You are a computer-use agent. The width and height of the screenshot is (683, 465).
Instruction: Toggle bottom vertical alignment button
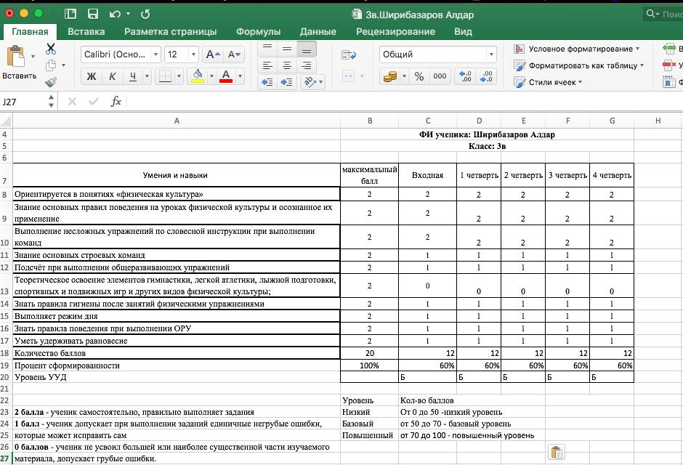pos(306,49)
